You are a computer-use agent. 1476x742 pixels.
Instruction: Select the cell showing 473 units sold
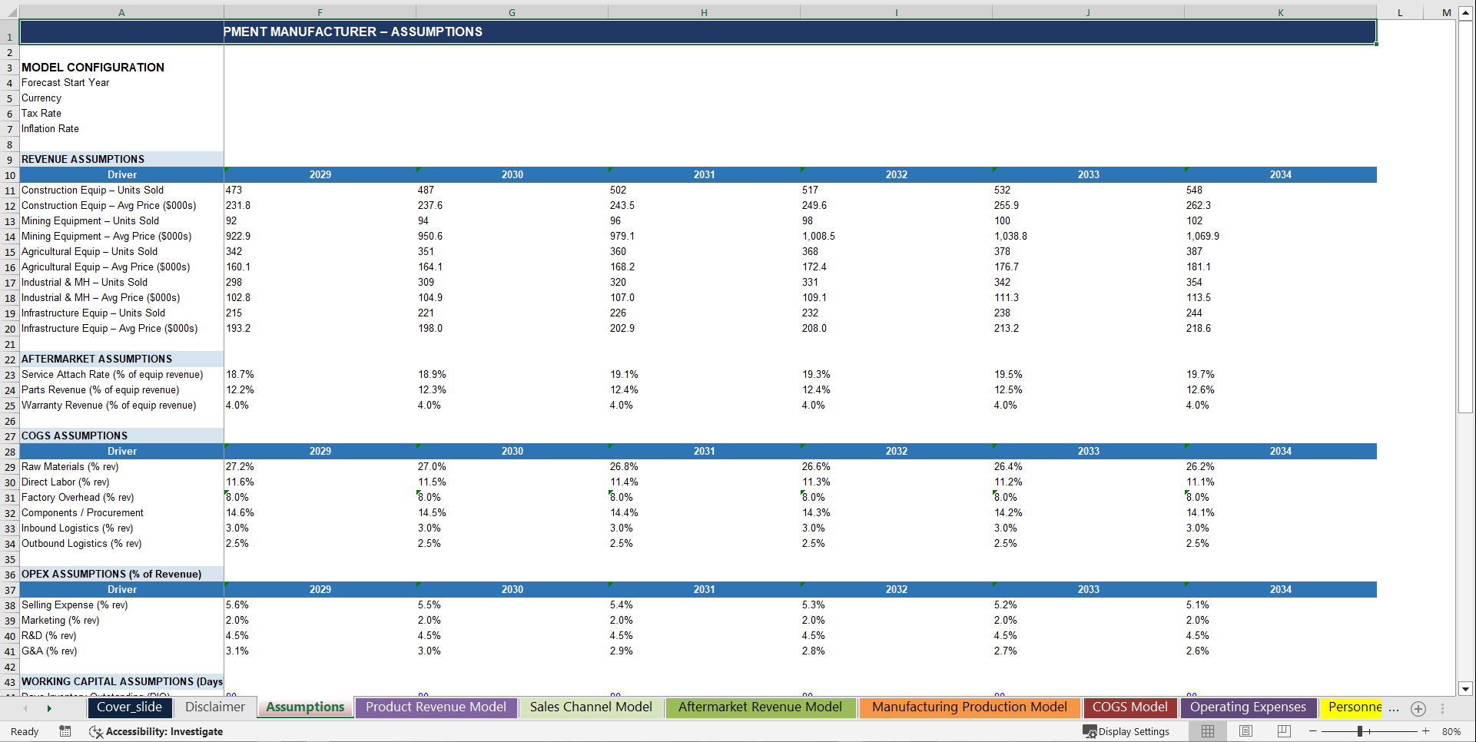click(x=320, y=190)
